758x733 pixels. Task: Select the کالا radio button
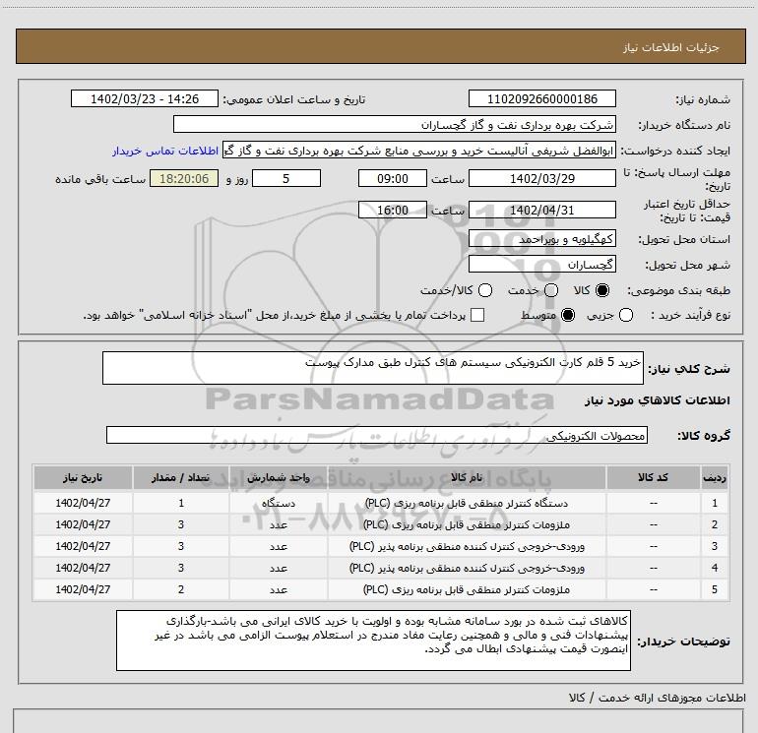(602, 290)
